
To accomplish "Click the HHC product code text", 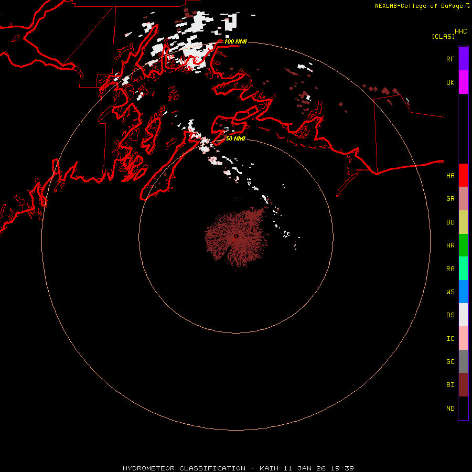I will (460, 31).
